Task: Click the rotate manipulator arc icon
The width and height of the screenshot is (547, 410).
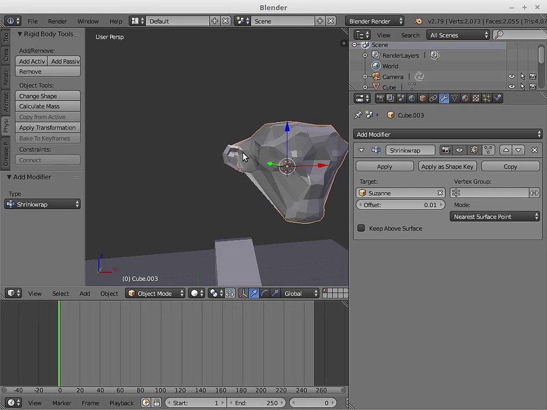Action: pos(265,294)
